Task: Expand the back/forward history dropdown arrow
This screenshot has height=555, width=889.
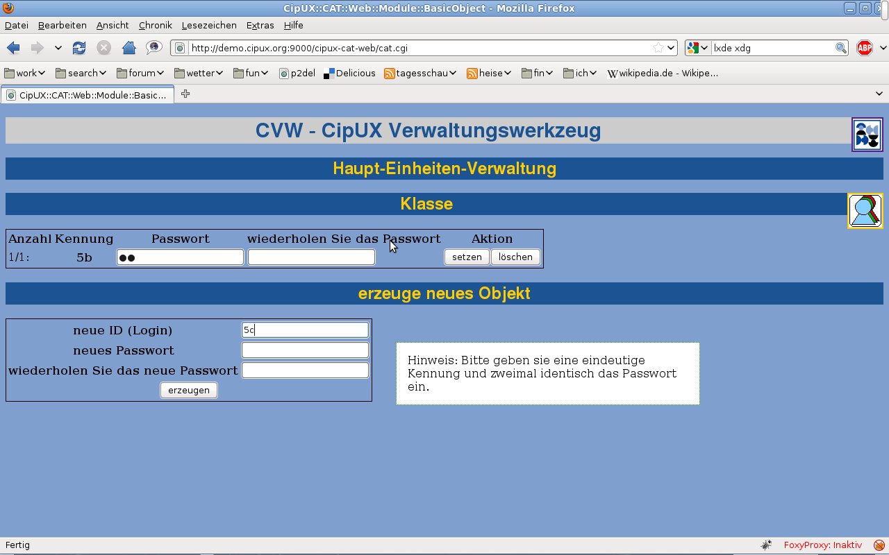Action: [x=58, y=48]
